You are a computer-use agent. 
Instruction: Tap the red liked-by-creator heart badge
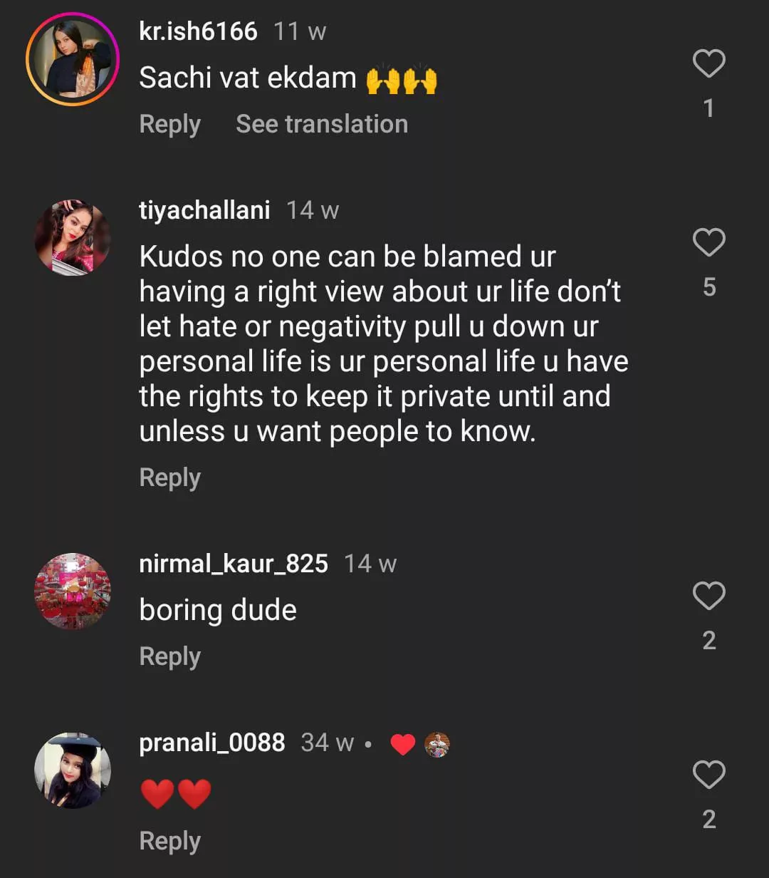tap(403, 744)
